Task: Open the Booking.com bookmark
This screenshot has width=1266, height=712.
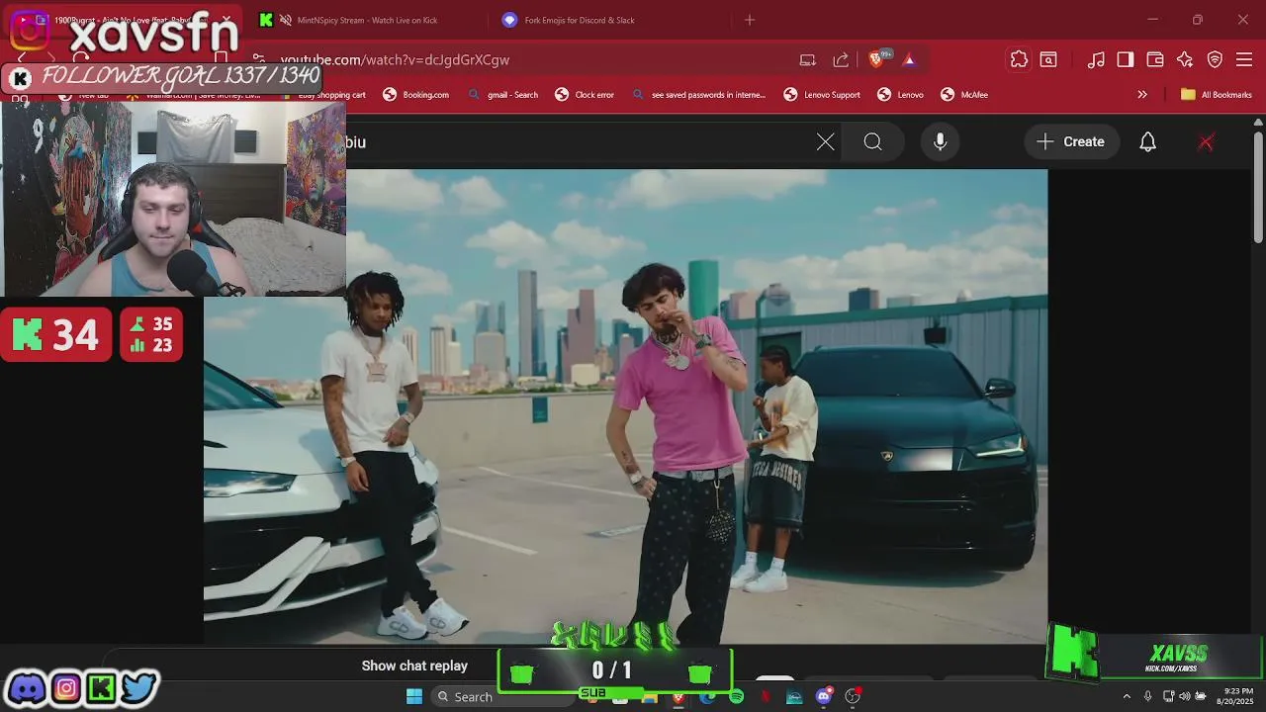Action: coord(416,95)
